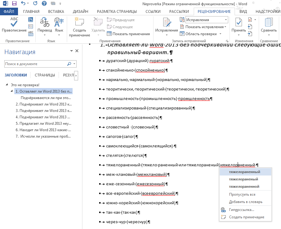Go to heading '5. Предлагает ли Word 2013'
Image resolution: width=281 pixels, height=229 pixels.
[x=44, y=124]
